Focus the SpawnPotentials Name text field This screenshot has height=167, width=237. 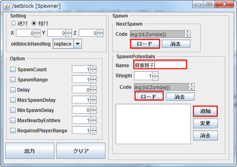coord(160,65)
